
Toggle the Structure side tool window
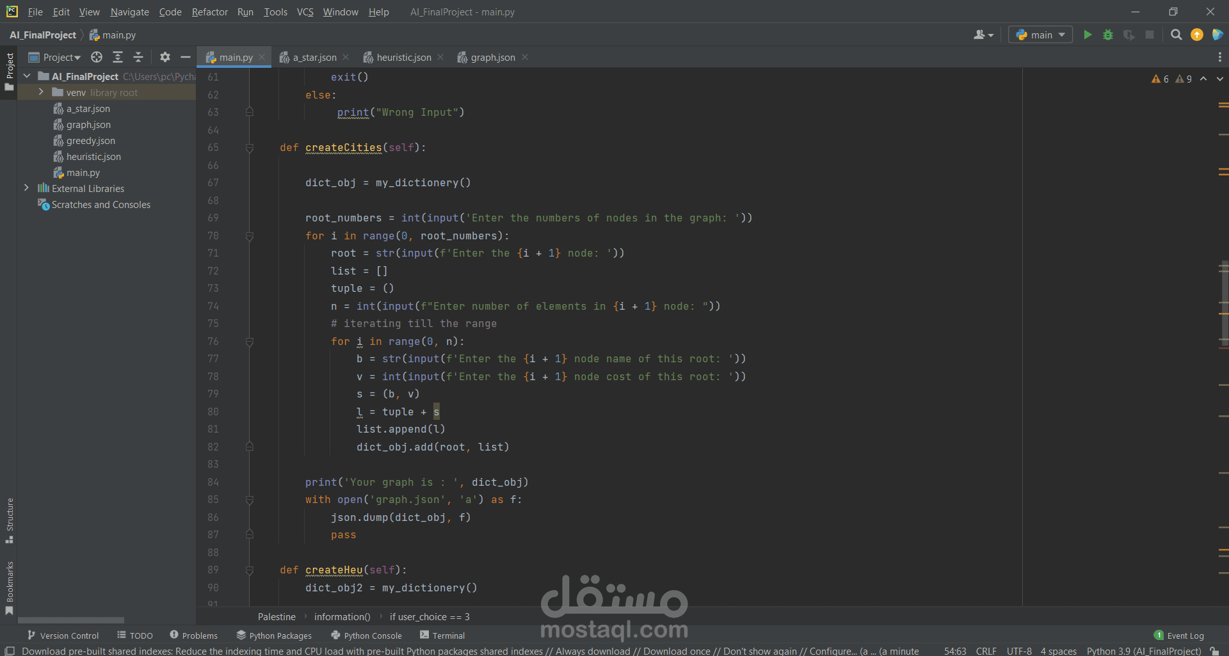point(9,521)
